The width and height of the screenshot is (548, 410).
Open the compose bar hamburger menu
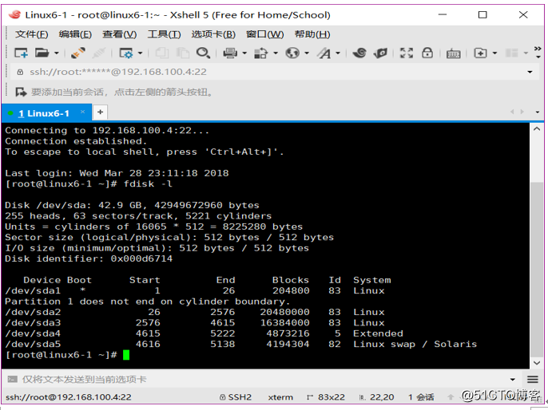[533, 380]
